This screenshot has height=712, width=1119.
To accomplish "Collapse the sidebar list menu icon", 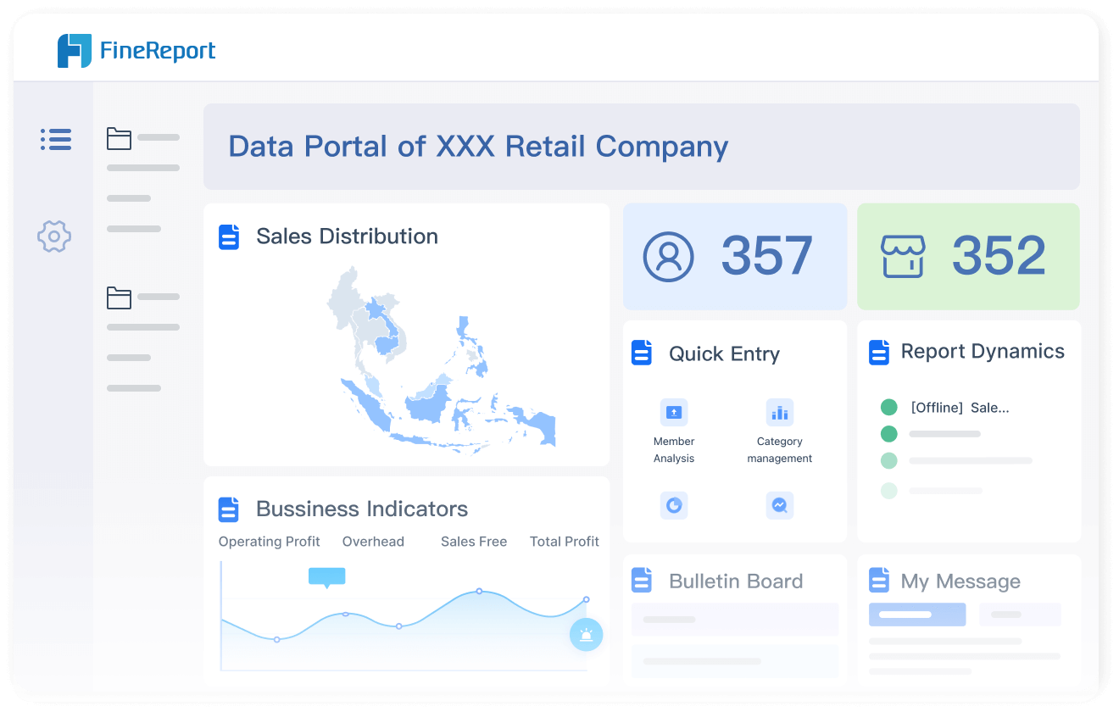I will click(x=54, y=140).
